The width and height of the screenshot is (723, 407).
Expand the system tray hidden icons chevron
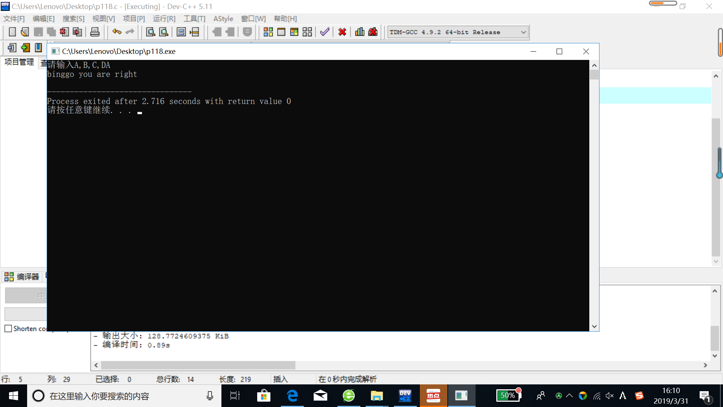569,396
